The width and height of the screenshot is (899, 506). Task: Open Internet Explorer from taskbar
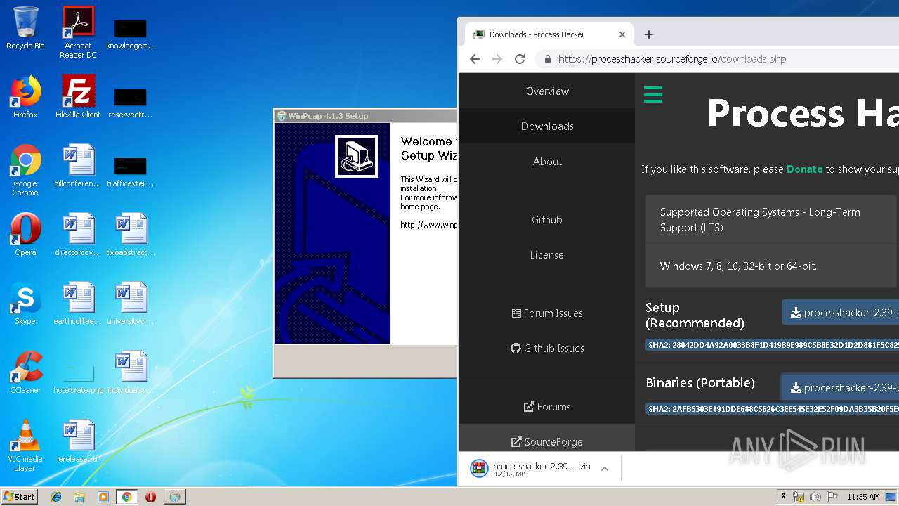point(56,497)
